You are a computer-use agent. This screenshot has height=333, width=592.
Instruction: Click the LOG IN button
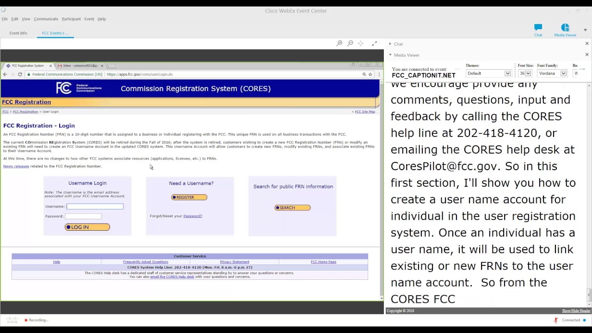click(x=87, y=227)
